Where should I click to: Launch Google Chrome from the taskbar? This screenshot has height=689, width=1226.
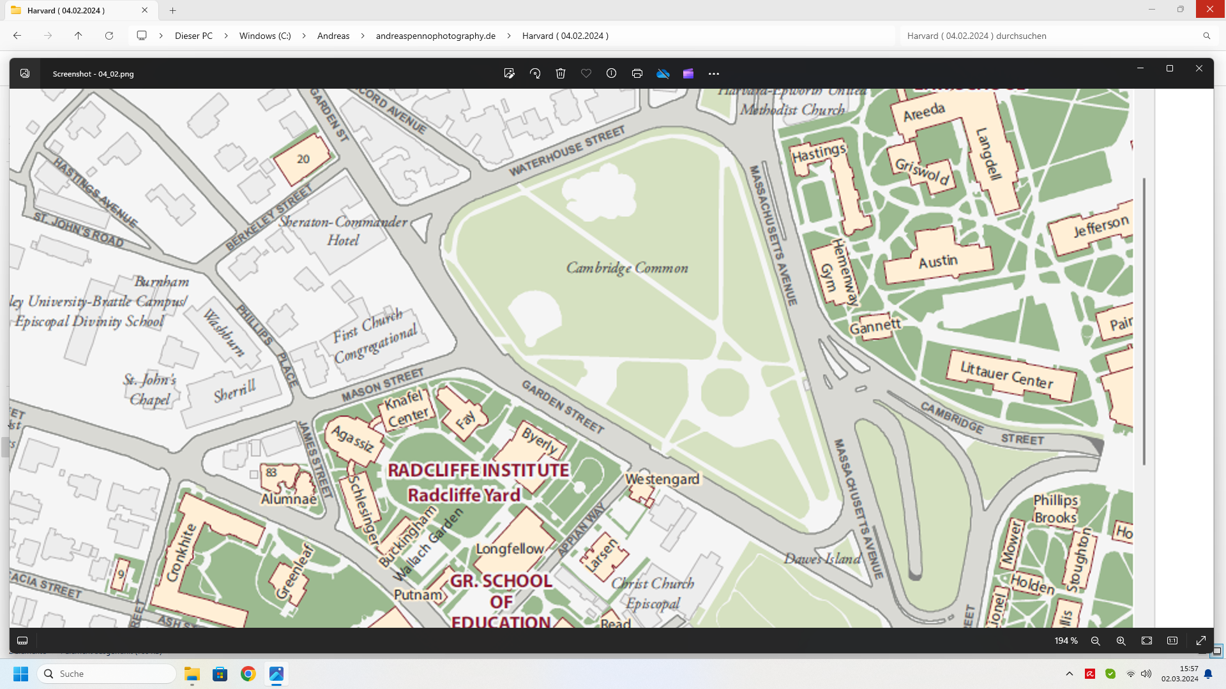pos(248,674)
